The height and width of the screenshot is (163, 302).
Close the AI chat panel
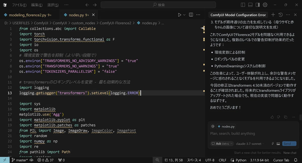[x=295, y=15]
